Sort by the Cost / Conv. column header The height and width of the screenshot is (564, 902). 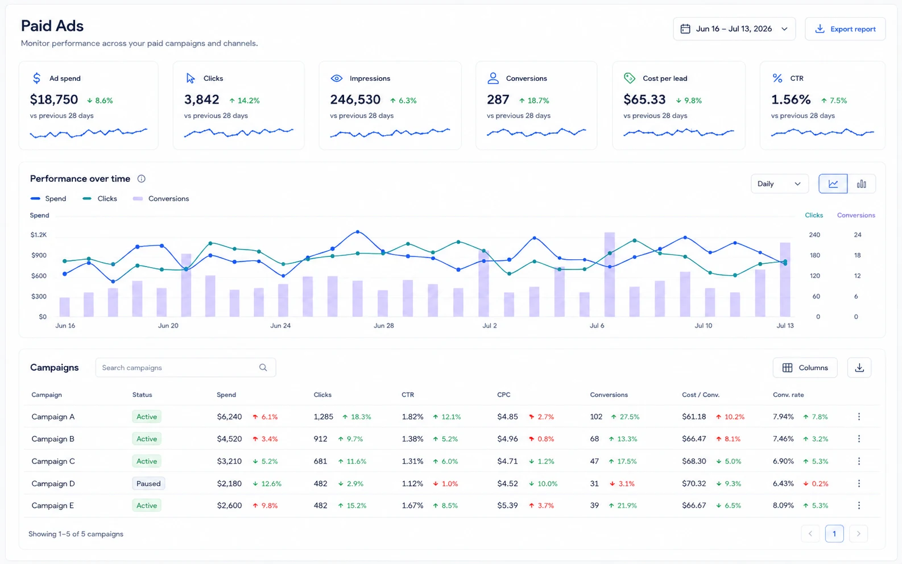click(x=701, y=395)
